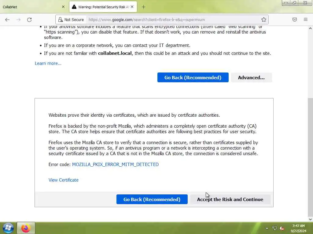Image resolution: width=313 pixels, height=234 pixels.
Task: Close the CollabNet tab
Action: point(63,7)
